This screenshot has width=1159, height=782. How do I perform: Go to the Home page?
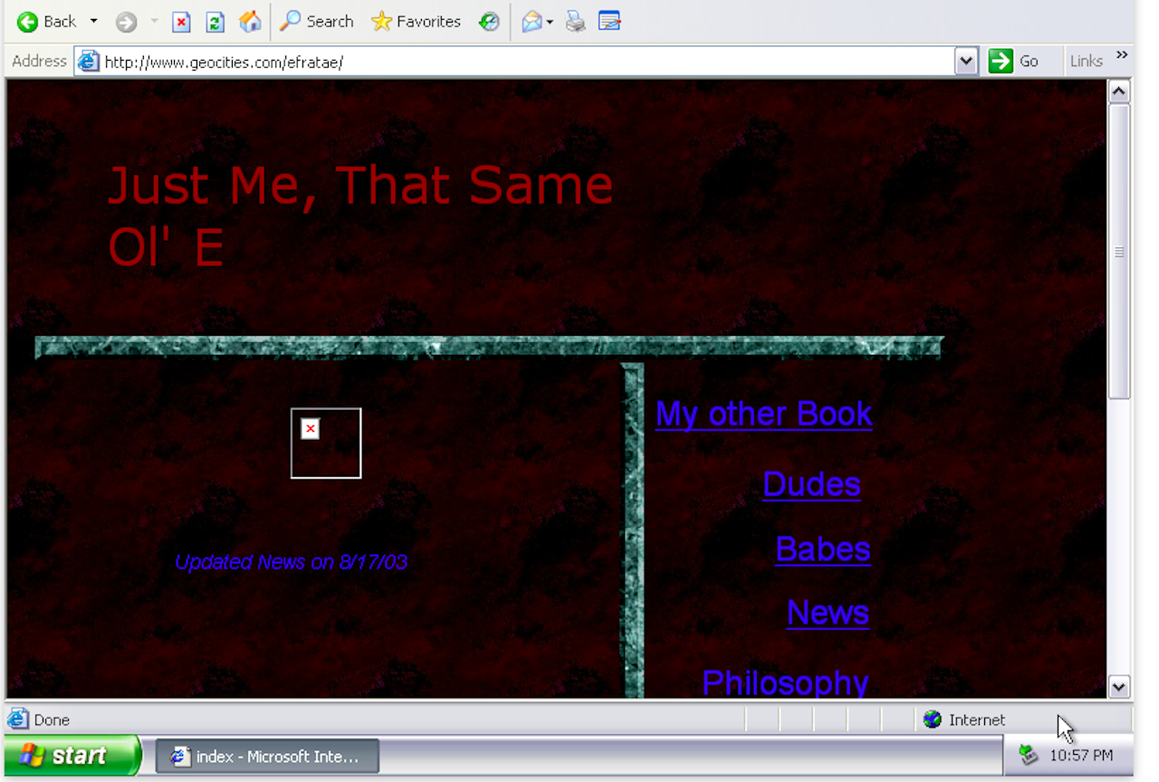[250, 22]
